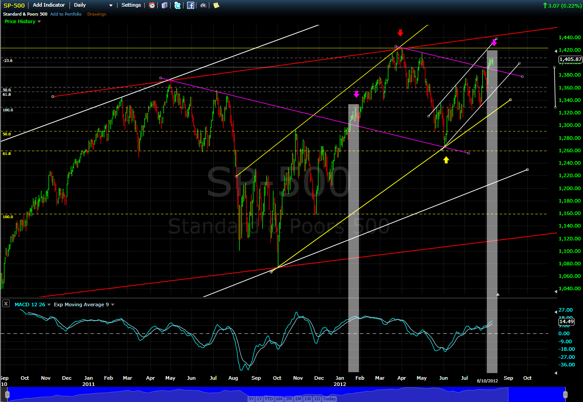Select the 1Y time range button

260,398
